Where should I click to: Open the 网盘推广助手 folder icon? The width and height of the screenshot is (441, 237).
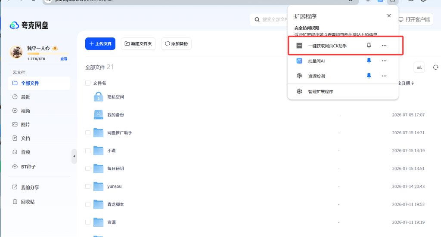tap(99, 132)
